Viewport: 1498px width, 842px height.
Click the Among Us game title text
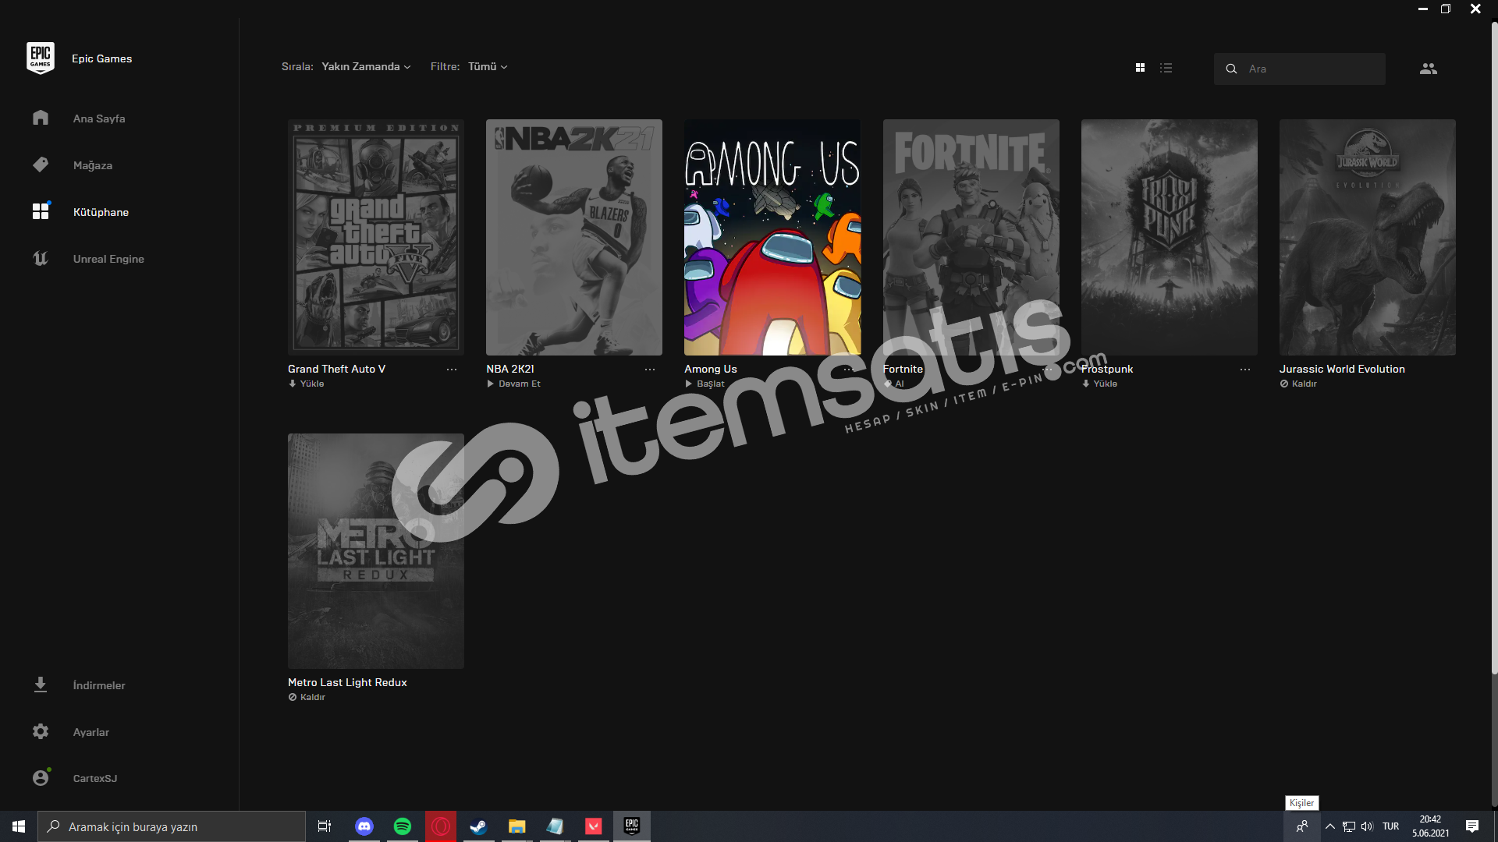pos(711,369)
